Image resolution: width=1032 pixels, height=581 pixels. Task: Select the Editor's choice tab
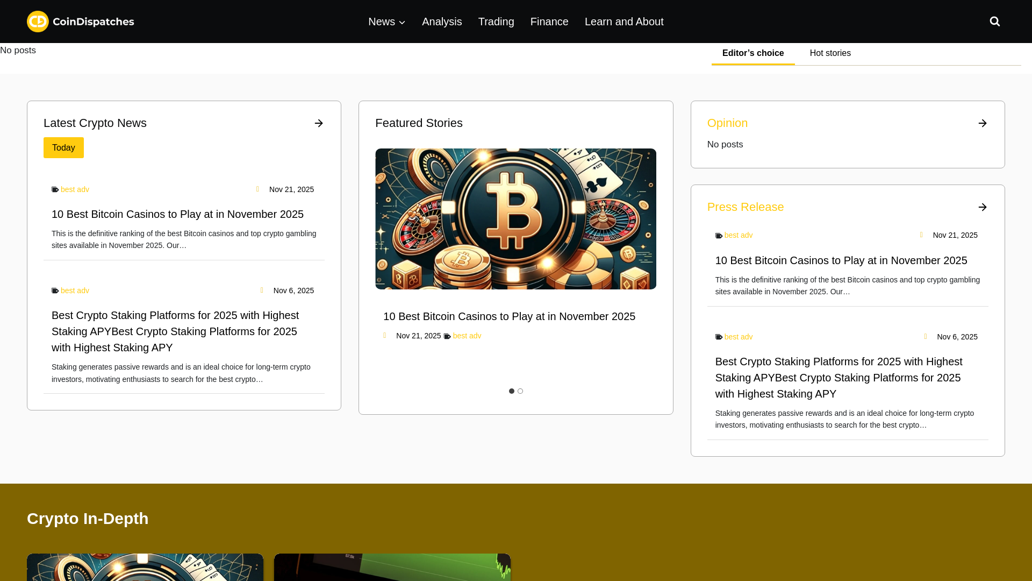(753, 53)
